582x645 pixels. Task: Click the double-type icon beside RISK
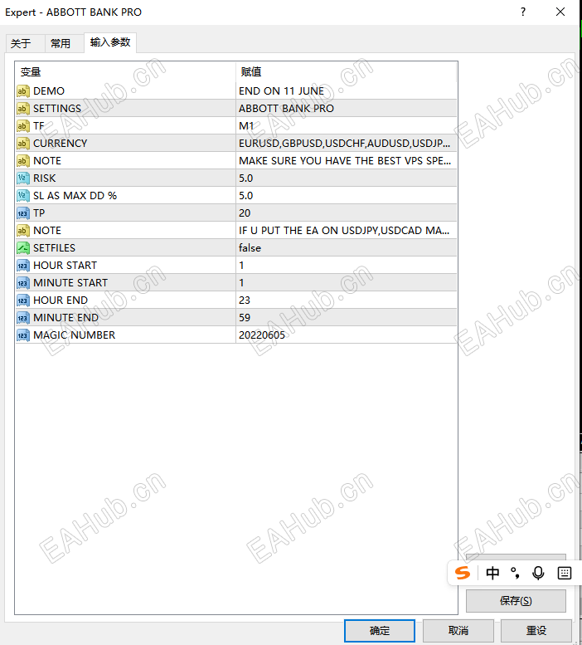click(23, 178)
